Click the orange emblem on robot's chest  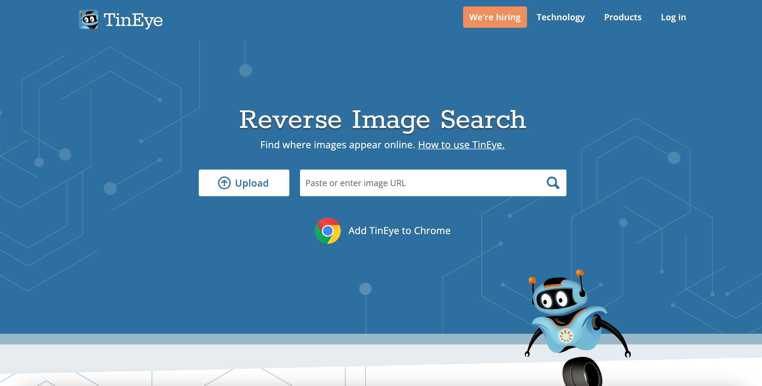click(x=565, y=336)
